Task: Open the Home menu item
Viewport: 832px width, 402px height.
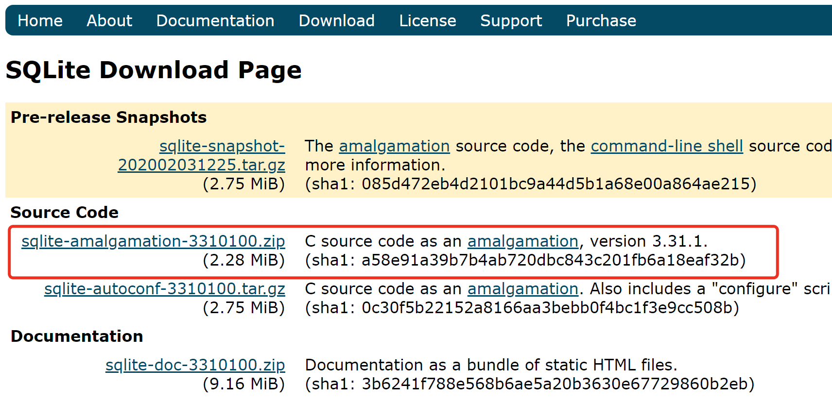Action: point(40,21)
